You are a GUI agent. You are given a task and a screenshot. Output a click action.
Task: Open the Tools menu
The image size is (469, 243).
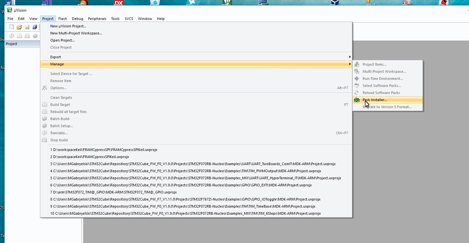coord(115,19)
